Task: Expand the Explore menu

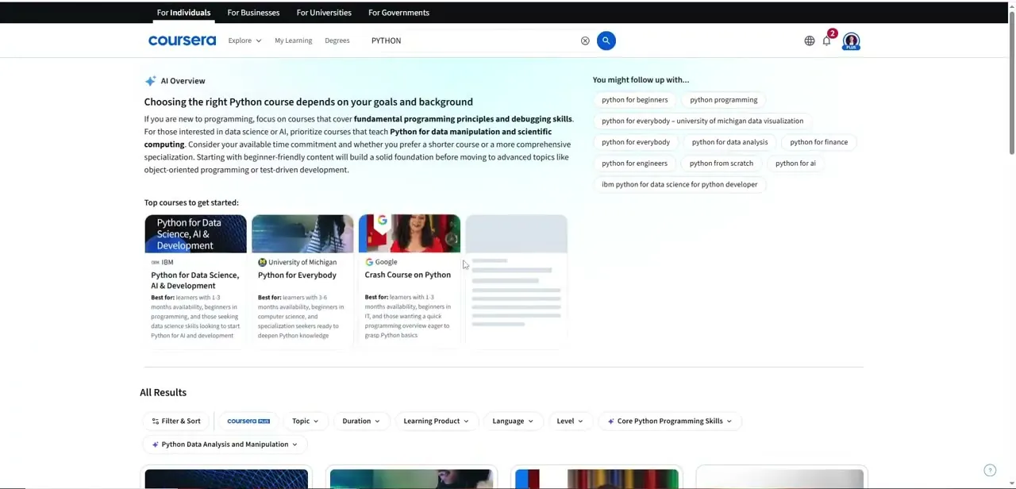Action: 244,40
